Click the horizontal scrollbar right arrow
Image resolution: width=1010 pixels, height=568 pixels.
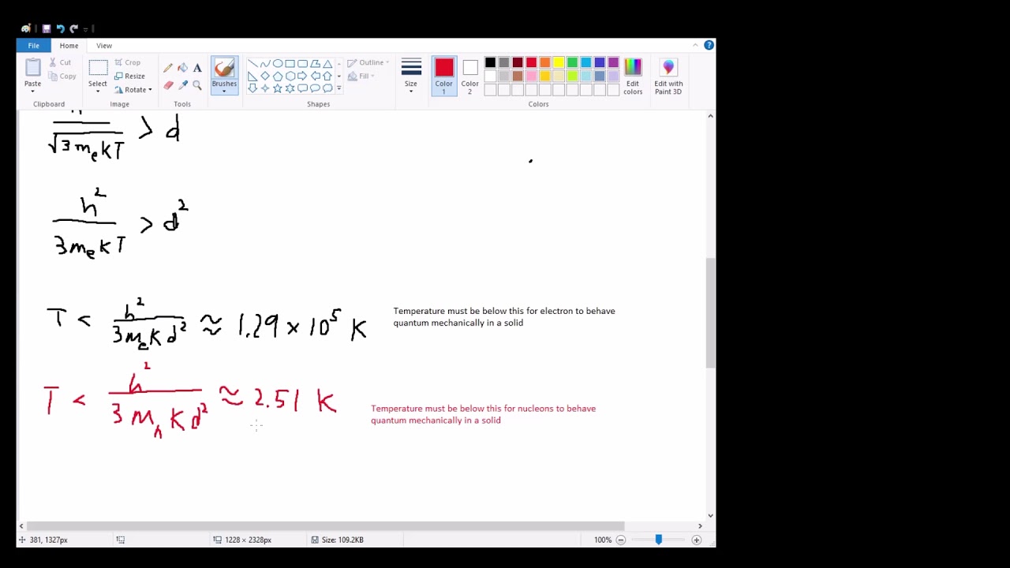tap(699, 525)
